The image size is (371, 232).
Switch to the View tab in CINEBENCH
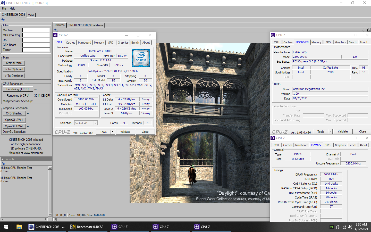coord(31,15)
